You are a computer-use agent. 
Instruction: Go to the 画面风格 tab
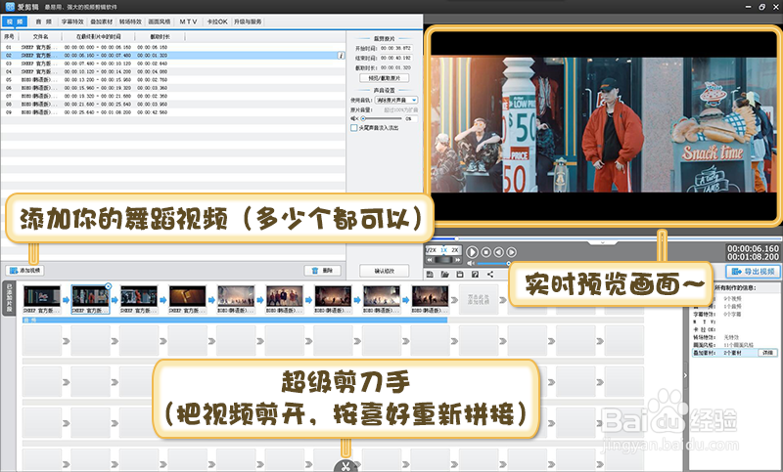(160, 21)
